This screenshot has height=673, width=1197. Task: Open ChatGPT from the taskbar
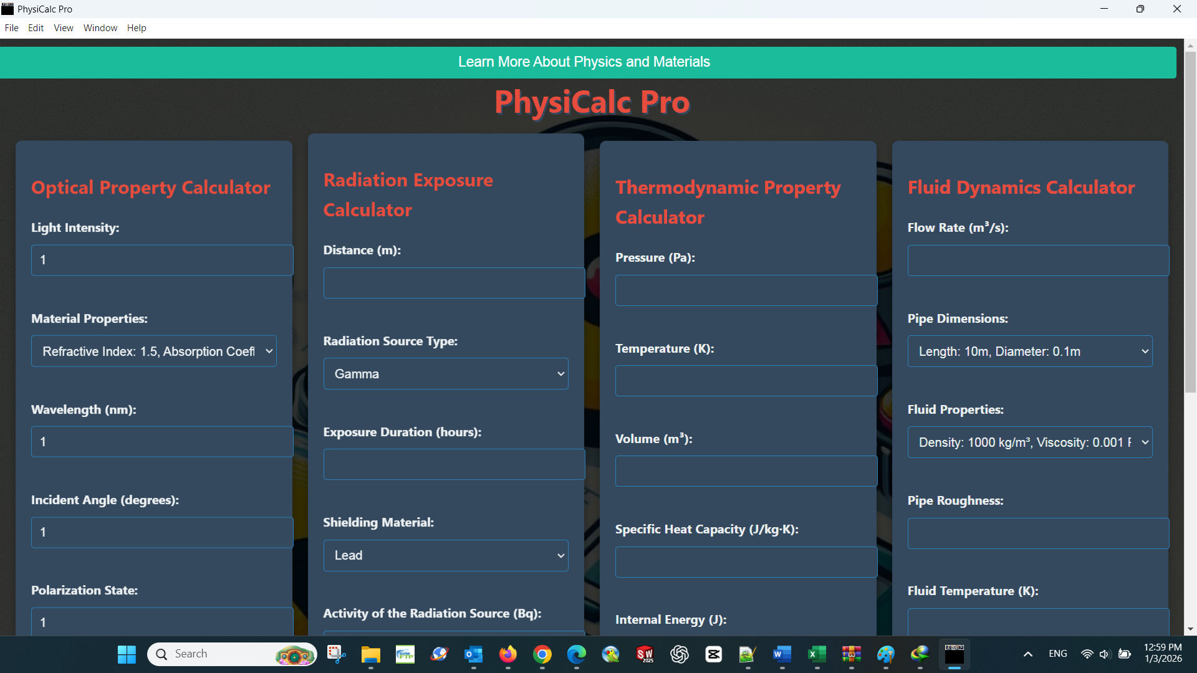(x=680, y=654)
